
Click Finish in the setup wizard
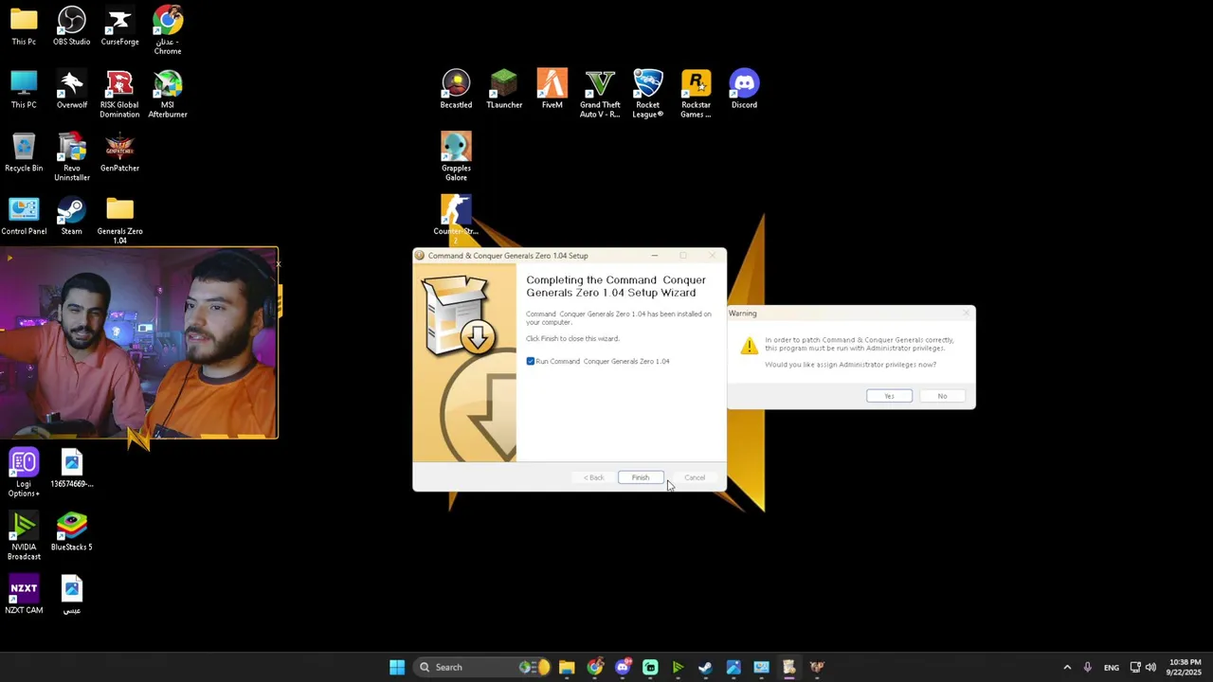tap(641, 477)
